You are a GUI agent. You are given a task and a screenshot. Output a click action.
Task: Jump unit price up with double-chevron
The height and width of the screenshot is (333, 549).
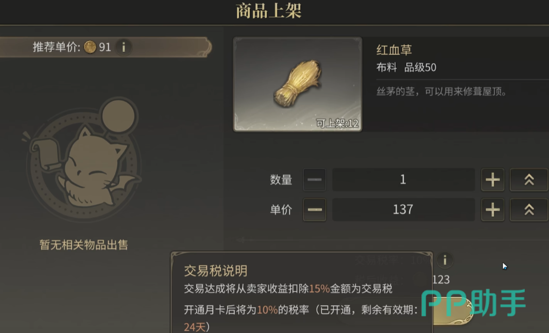point(529,210)
